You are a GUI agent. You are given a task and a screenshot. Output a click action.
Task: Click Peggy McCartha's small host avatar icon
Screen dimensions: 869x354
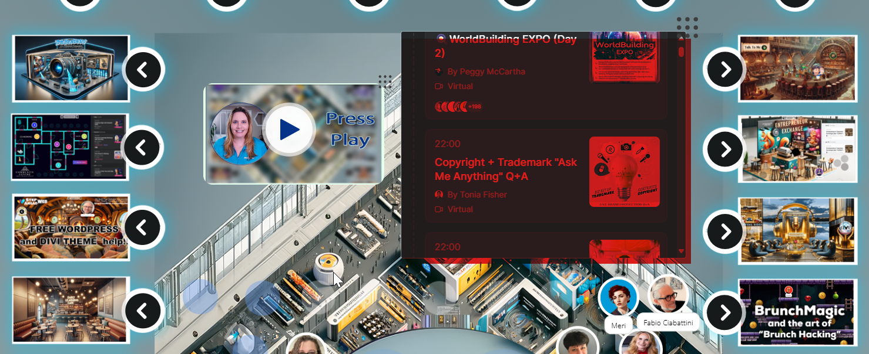[x=439, y=72]
